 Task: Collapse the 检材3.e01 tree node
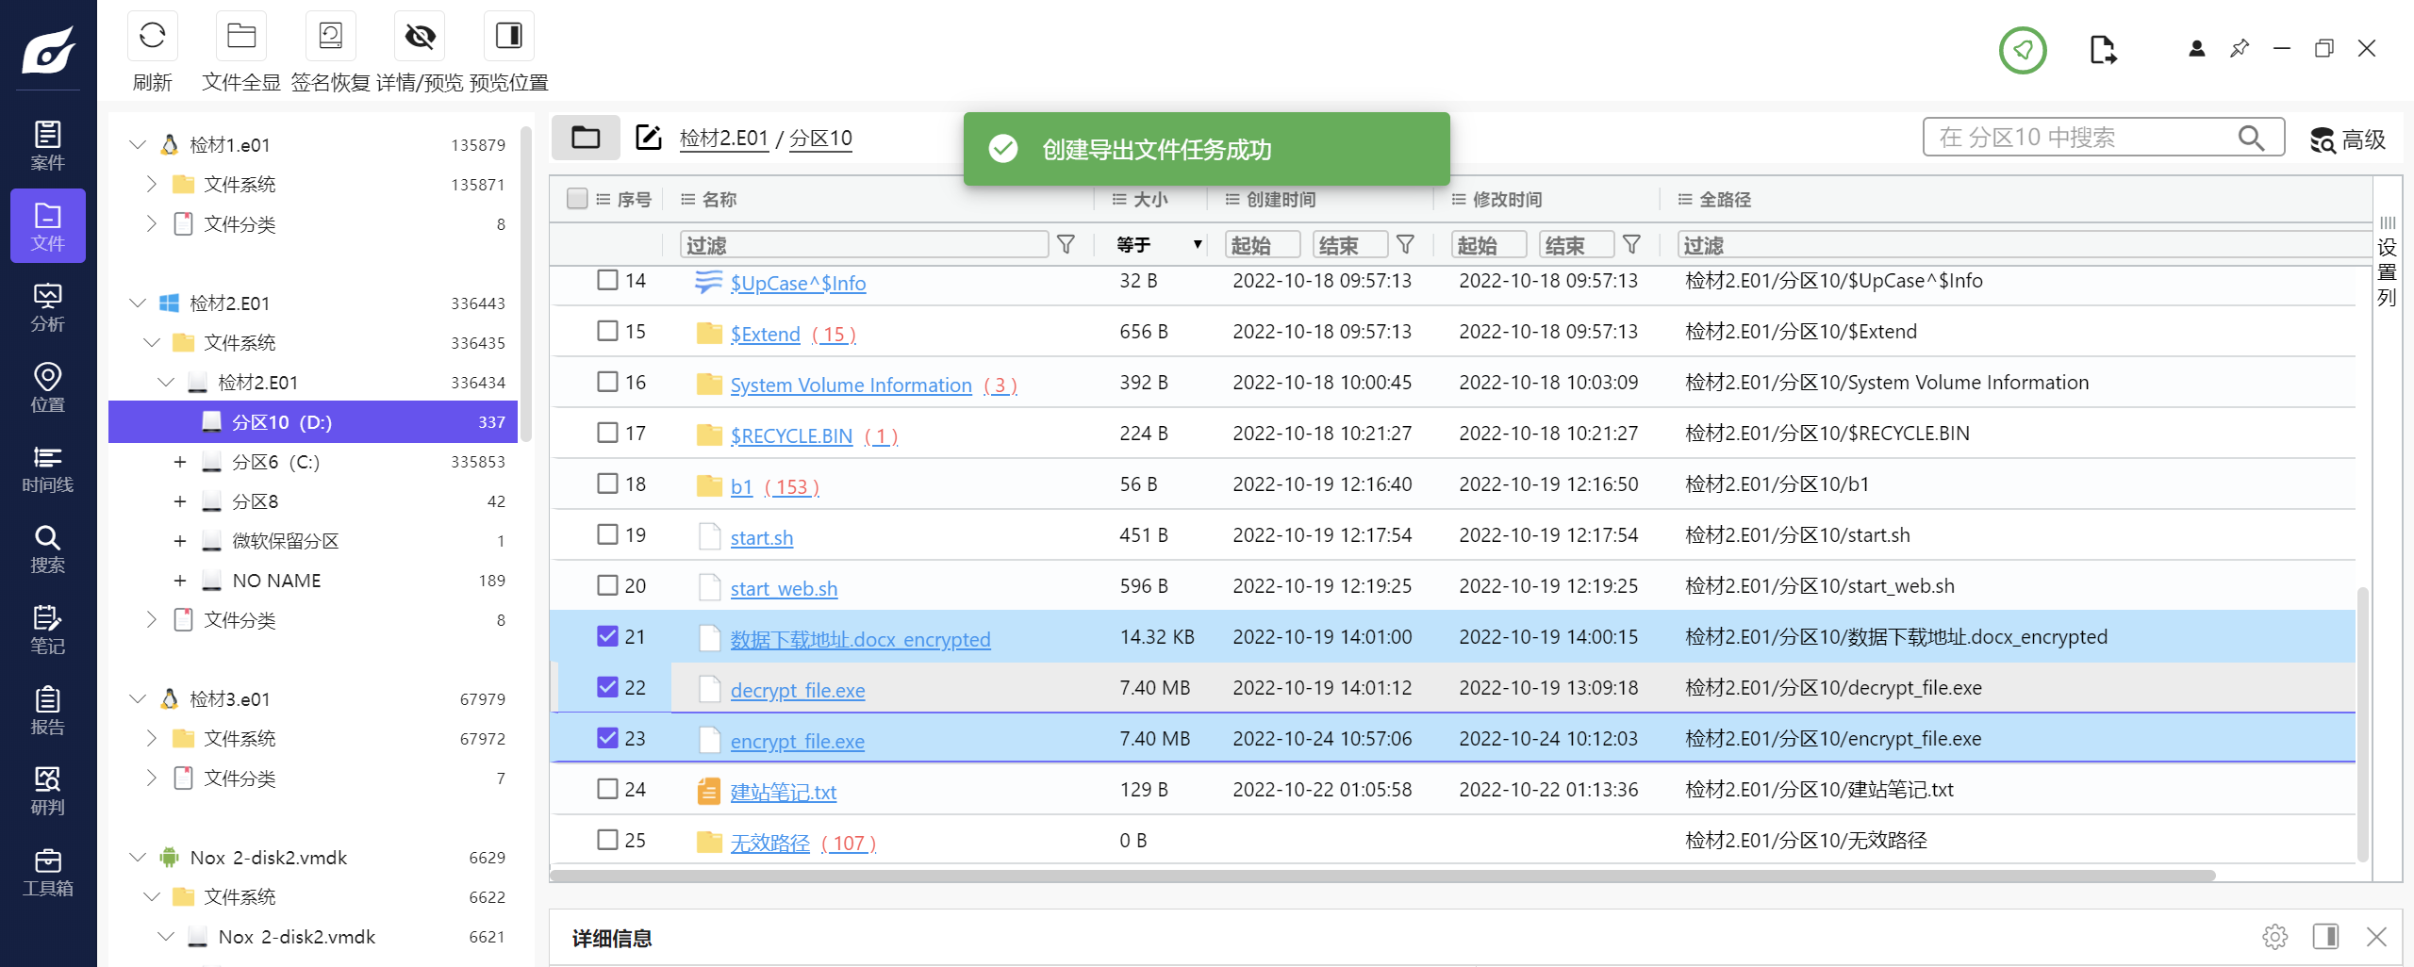138,698
